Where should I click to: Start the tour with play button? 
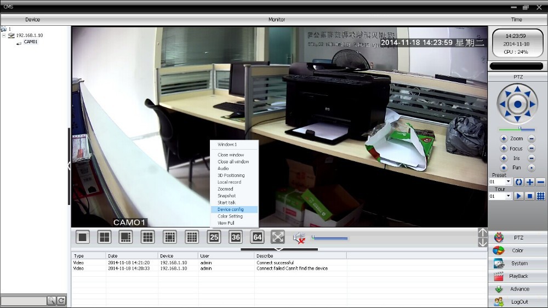click(518, 196)
